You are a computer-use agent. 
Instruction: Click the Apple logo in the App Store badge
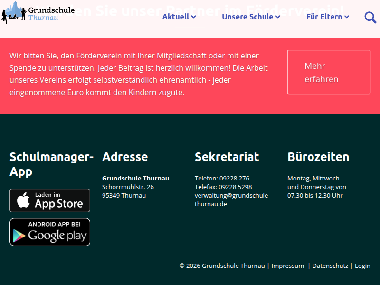pos(23,200)
